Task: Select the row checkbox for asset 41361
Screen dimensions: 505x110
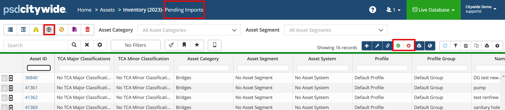Action: click(x=4, y=88)
